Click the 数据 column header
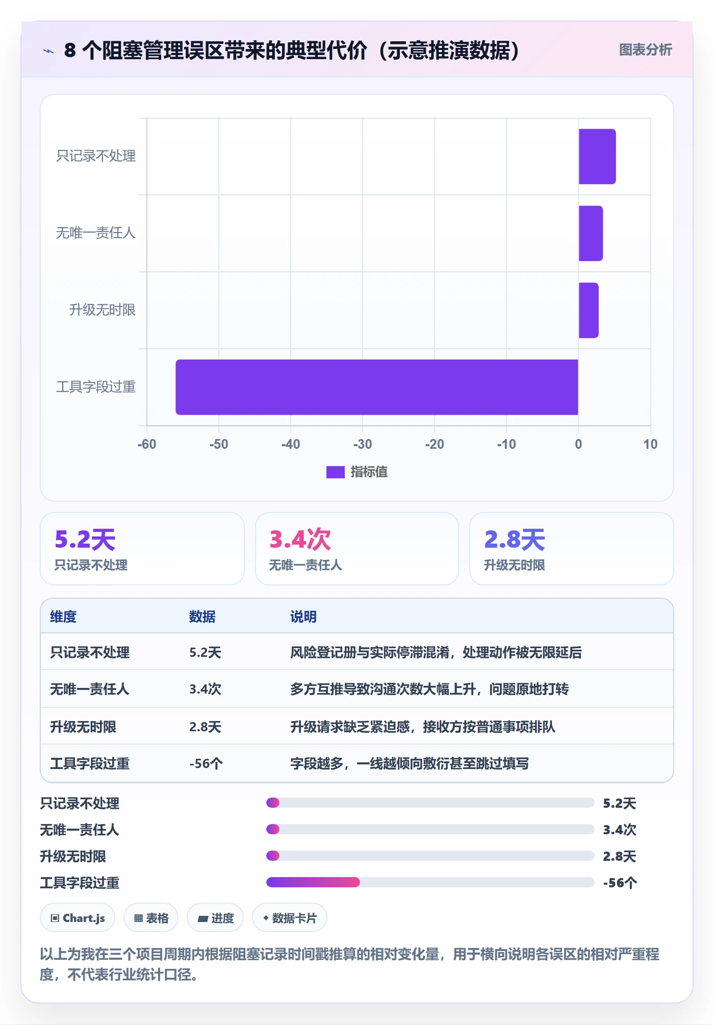This screenshot has height=1025, width=714. pos(202,617)
